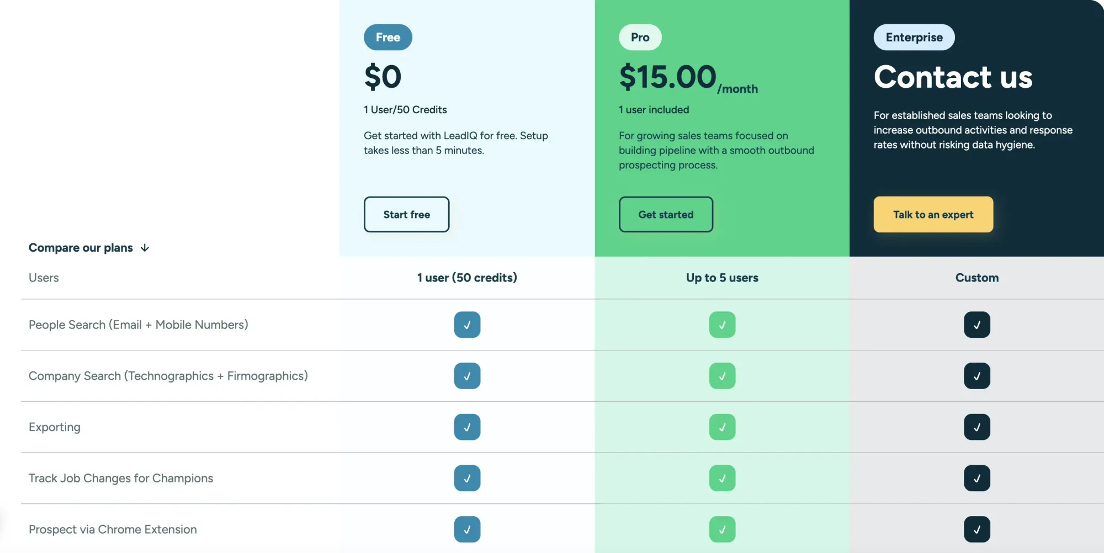
Task: Click the Talk to an expert button
Action: coord(933,215)
